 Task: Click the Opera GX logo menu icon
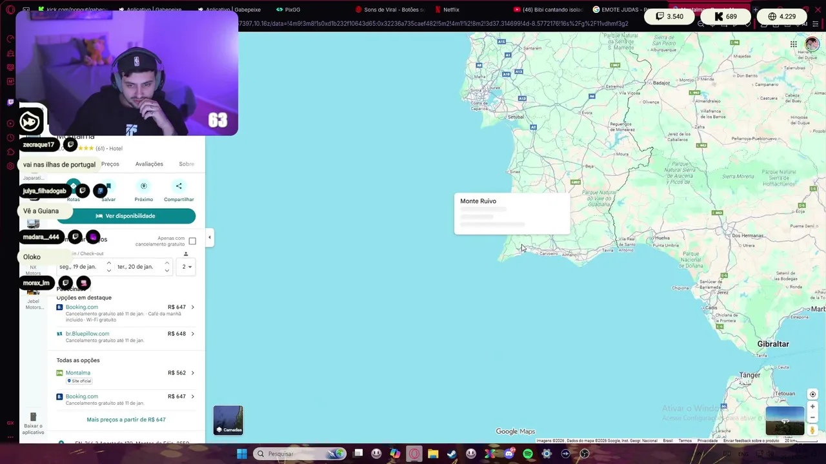(x=10, y=10)
